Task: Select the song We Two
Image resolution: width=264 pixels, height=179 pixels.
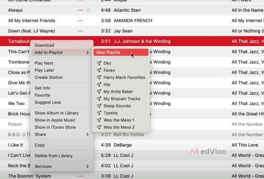Action: click(16, 104)
